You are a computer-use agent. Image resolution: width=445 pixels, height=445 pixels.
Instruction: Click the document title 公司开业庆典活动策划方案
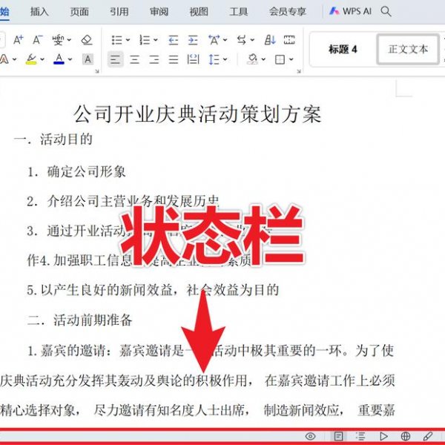(197, 113)
